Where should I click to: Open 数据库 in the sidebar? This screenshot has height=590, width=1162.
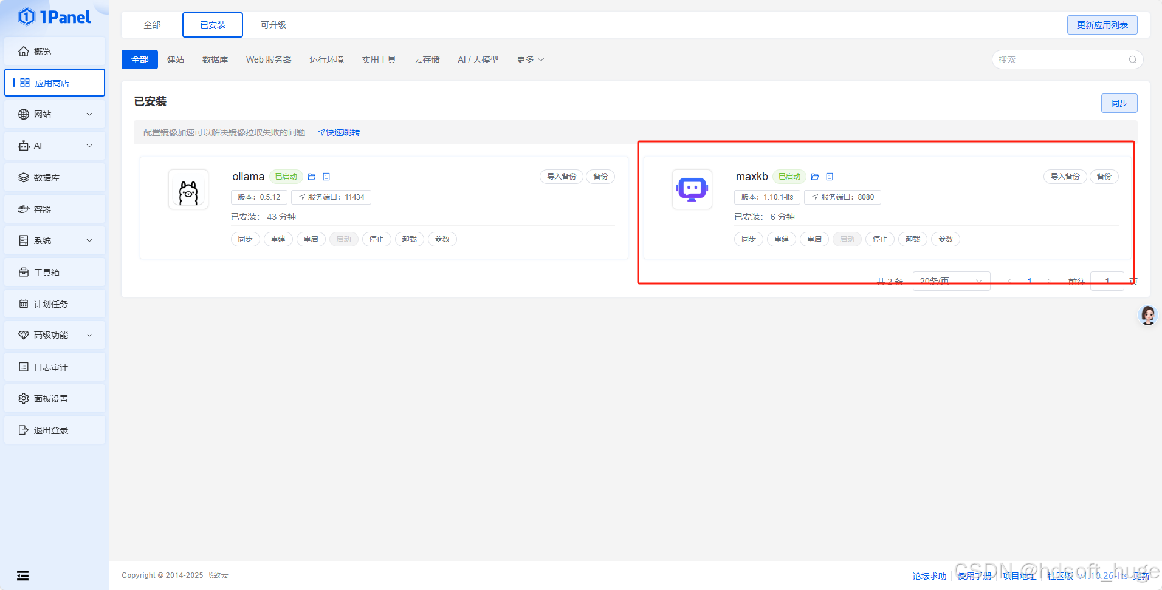pyautogui.click(x=55, y=177)
